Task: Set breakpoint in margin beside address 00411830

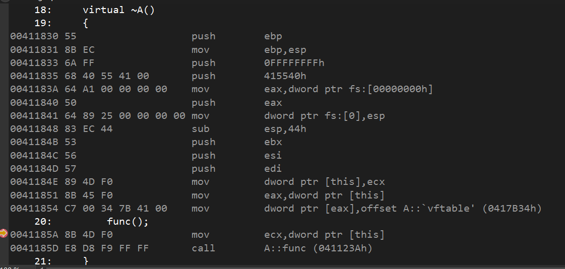Action: [4, 36]
